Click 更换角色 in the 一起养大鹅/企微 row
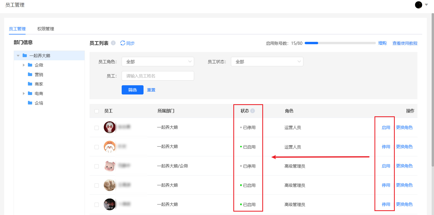 404,166
